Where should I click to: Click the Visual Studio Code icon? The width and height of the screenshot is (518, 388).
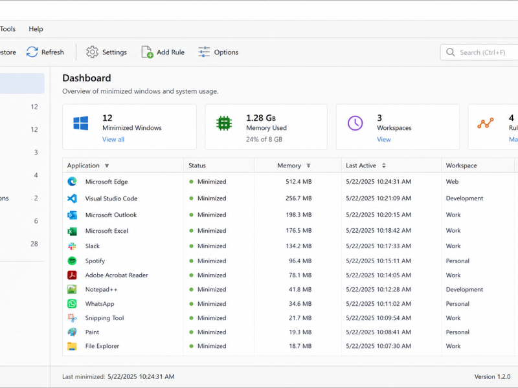click(72, 199)
